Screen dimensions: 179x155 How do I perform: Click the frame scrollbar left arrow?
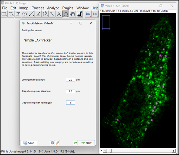coord(105,151)
